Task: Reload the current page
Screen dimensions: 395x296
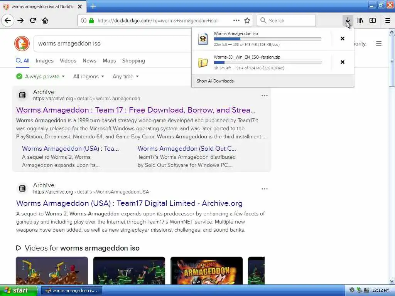Action: (33, 20)
